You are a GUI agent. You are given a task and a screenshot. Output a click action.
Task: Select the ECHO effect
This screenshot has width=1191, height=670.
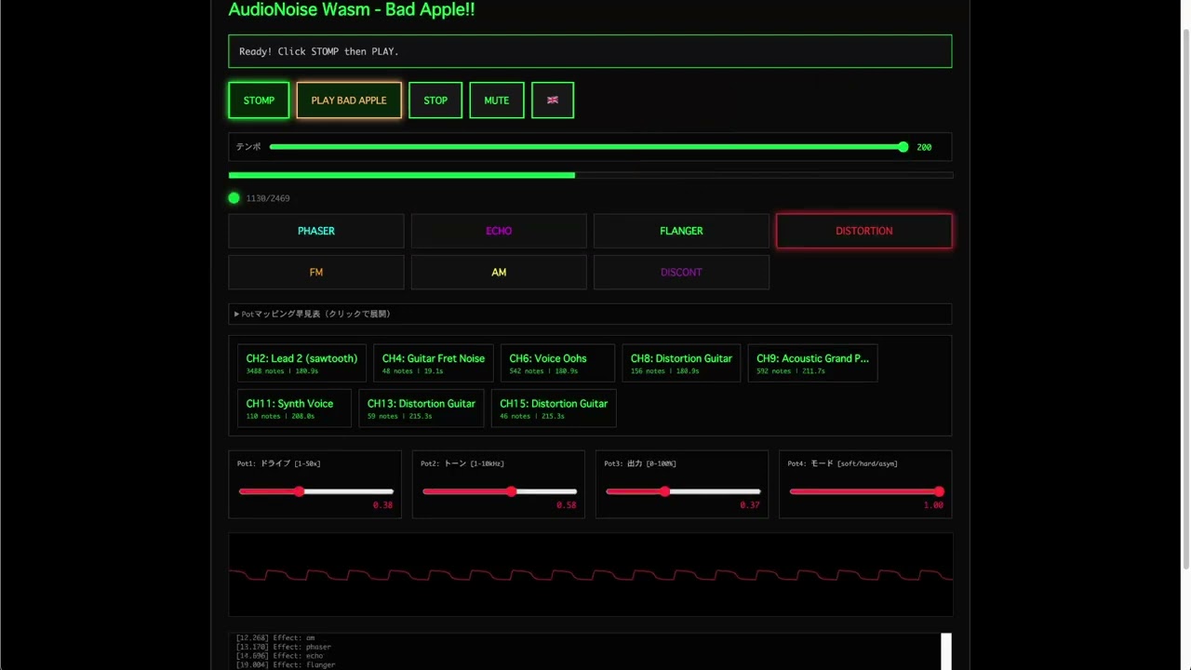(x=499, y=231)
